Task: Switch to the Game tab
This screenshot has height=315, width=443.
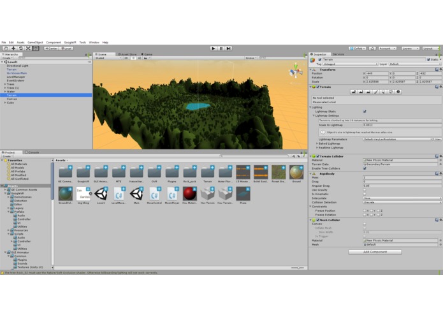Action: 147,54
